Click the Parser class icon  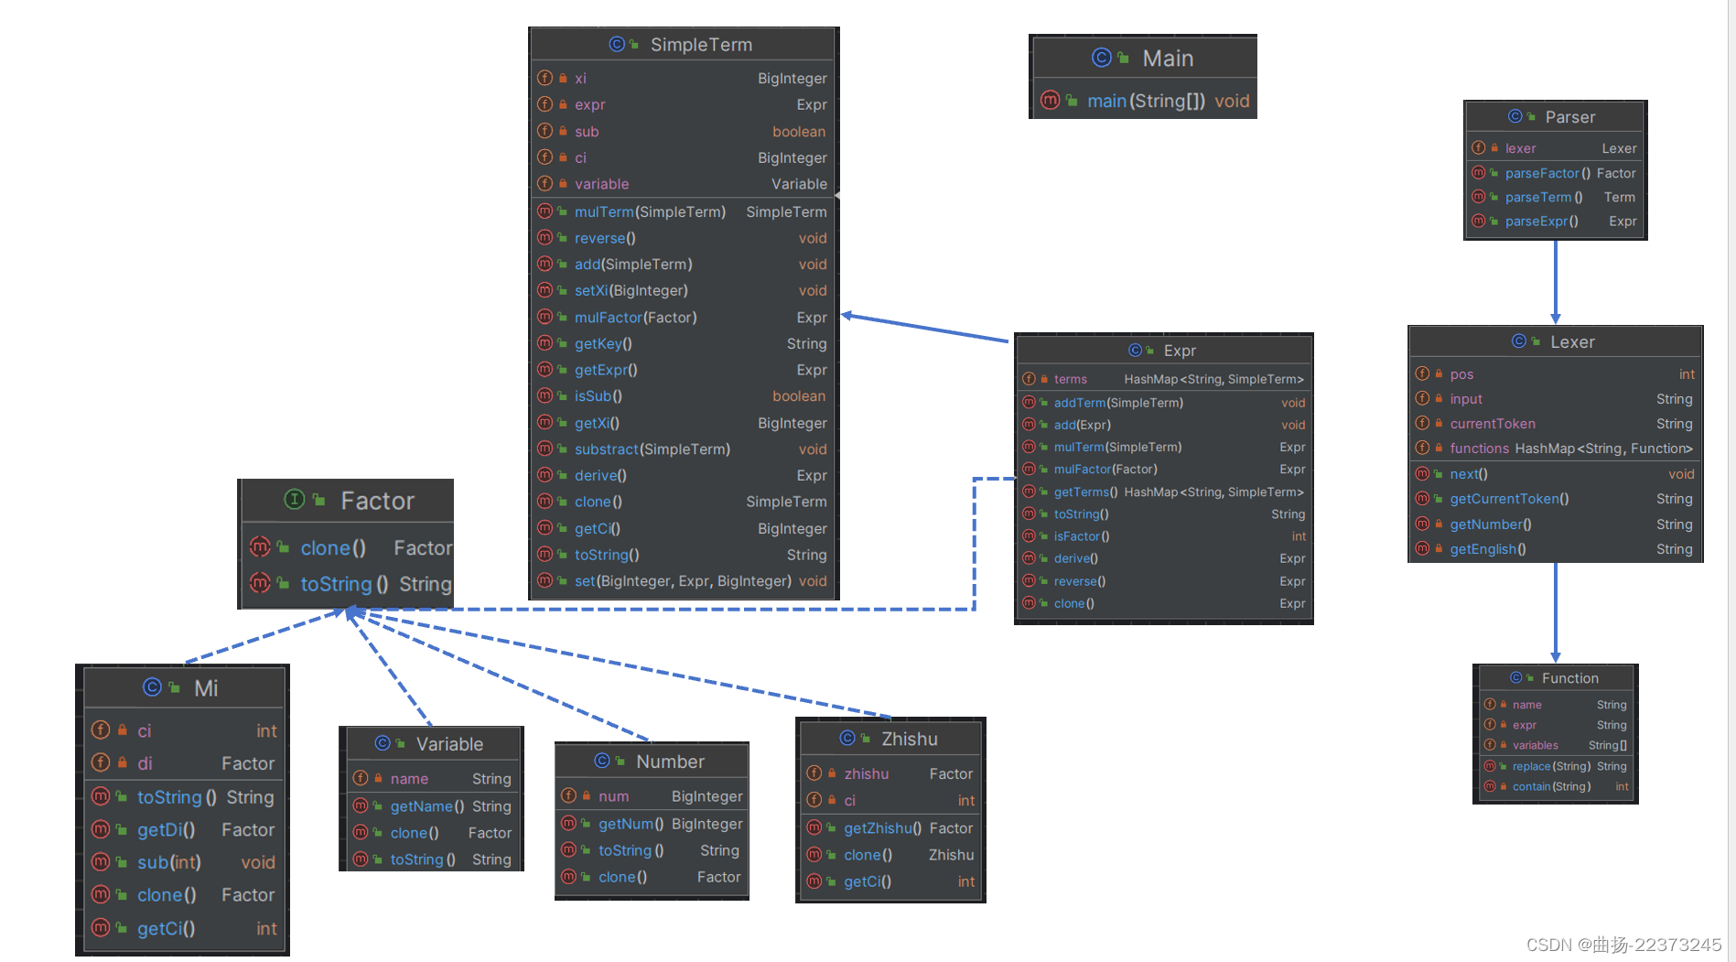pyautogui.click(x=1515, y=116)
